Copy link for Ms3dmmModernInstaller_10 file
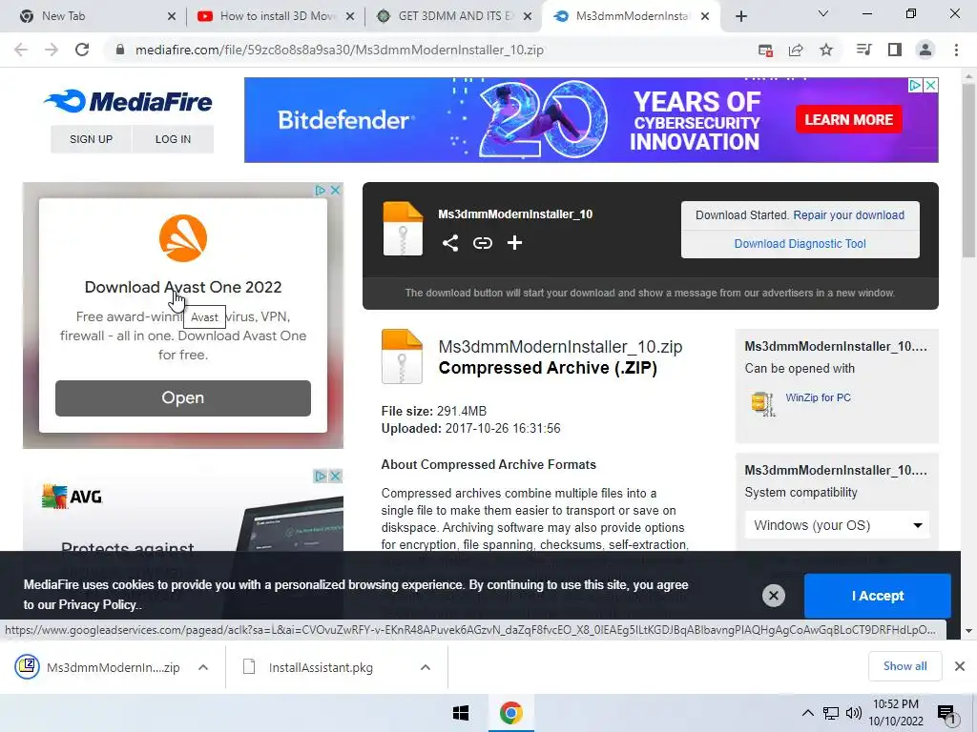This screenshot has height=732, width=977. (x=483, y=243)
